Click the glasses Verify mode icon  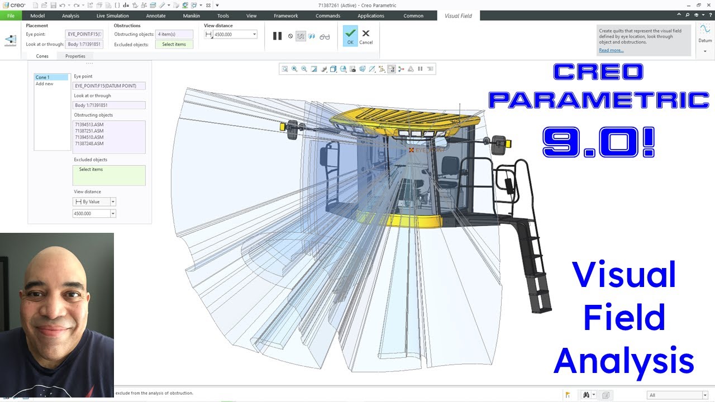tap(325, 37)
